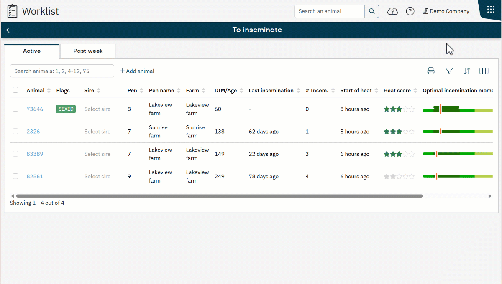
Task: Open animal 73646 link
Action: pyautogui.click(x=35, y=109)
